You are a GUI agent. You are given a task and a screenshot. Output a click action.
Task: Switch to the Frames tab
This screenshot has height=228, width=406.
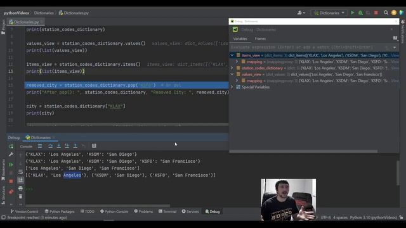[x=260, y=39]
